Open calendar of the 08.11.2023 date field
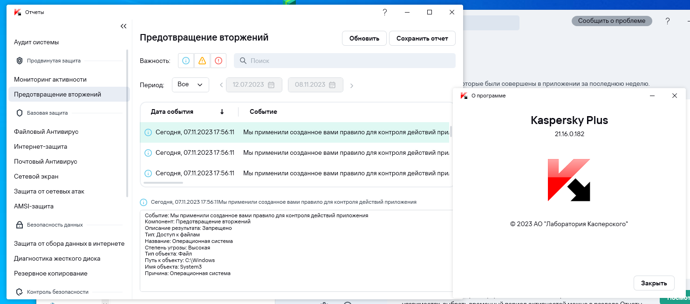Screen dimensions: 690x304 [332, 85]
